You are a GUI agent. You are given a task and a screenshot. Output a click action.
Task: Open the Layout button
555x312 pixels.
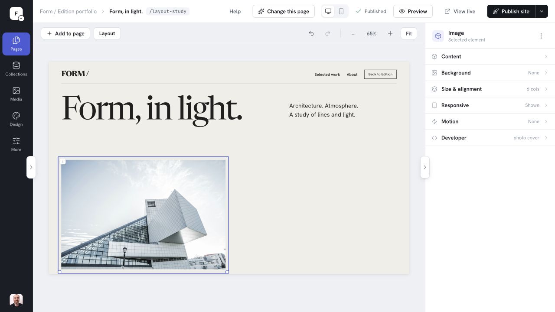(x=107, y=33)
